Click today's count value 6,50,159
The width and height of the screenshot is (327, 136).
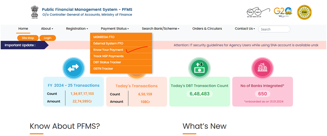click(x=145, y=94)
